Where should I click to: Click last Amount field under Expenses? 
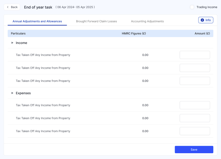pyautogui.click(x=195, y=131)
